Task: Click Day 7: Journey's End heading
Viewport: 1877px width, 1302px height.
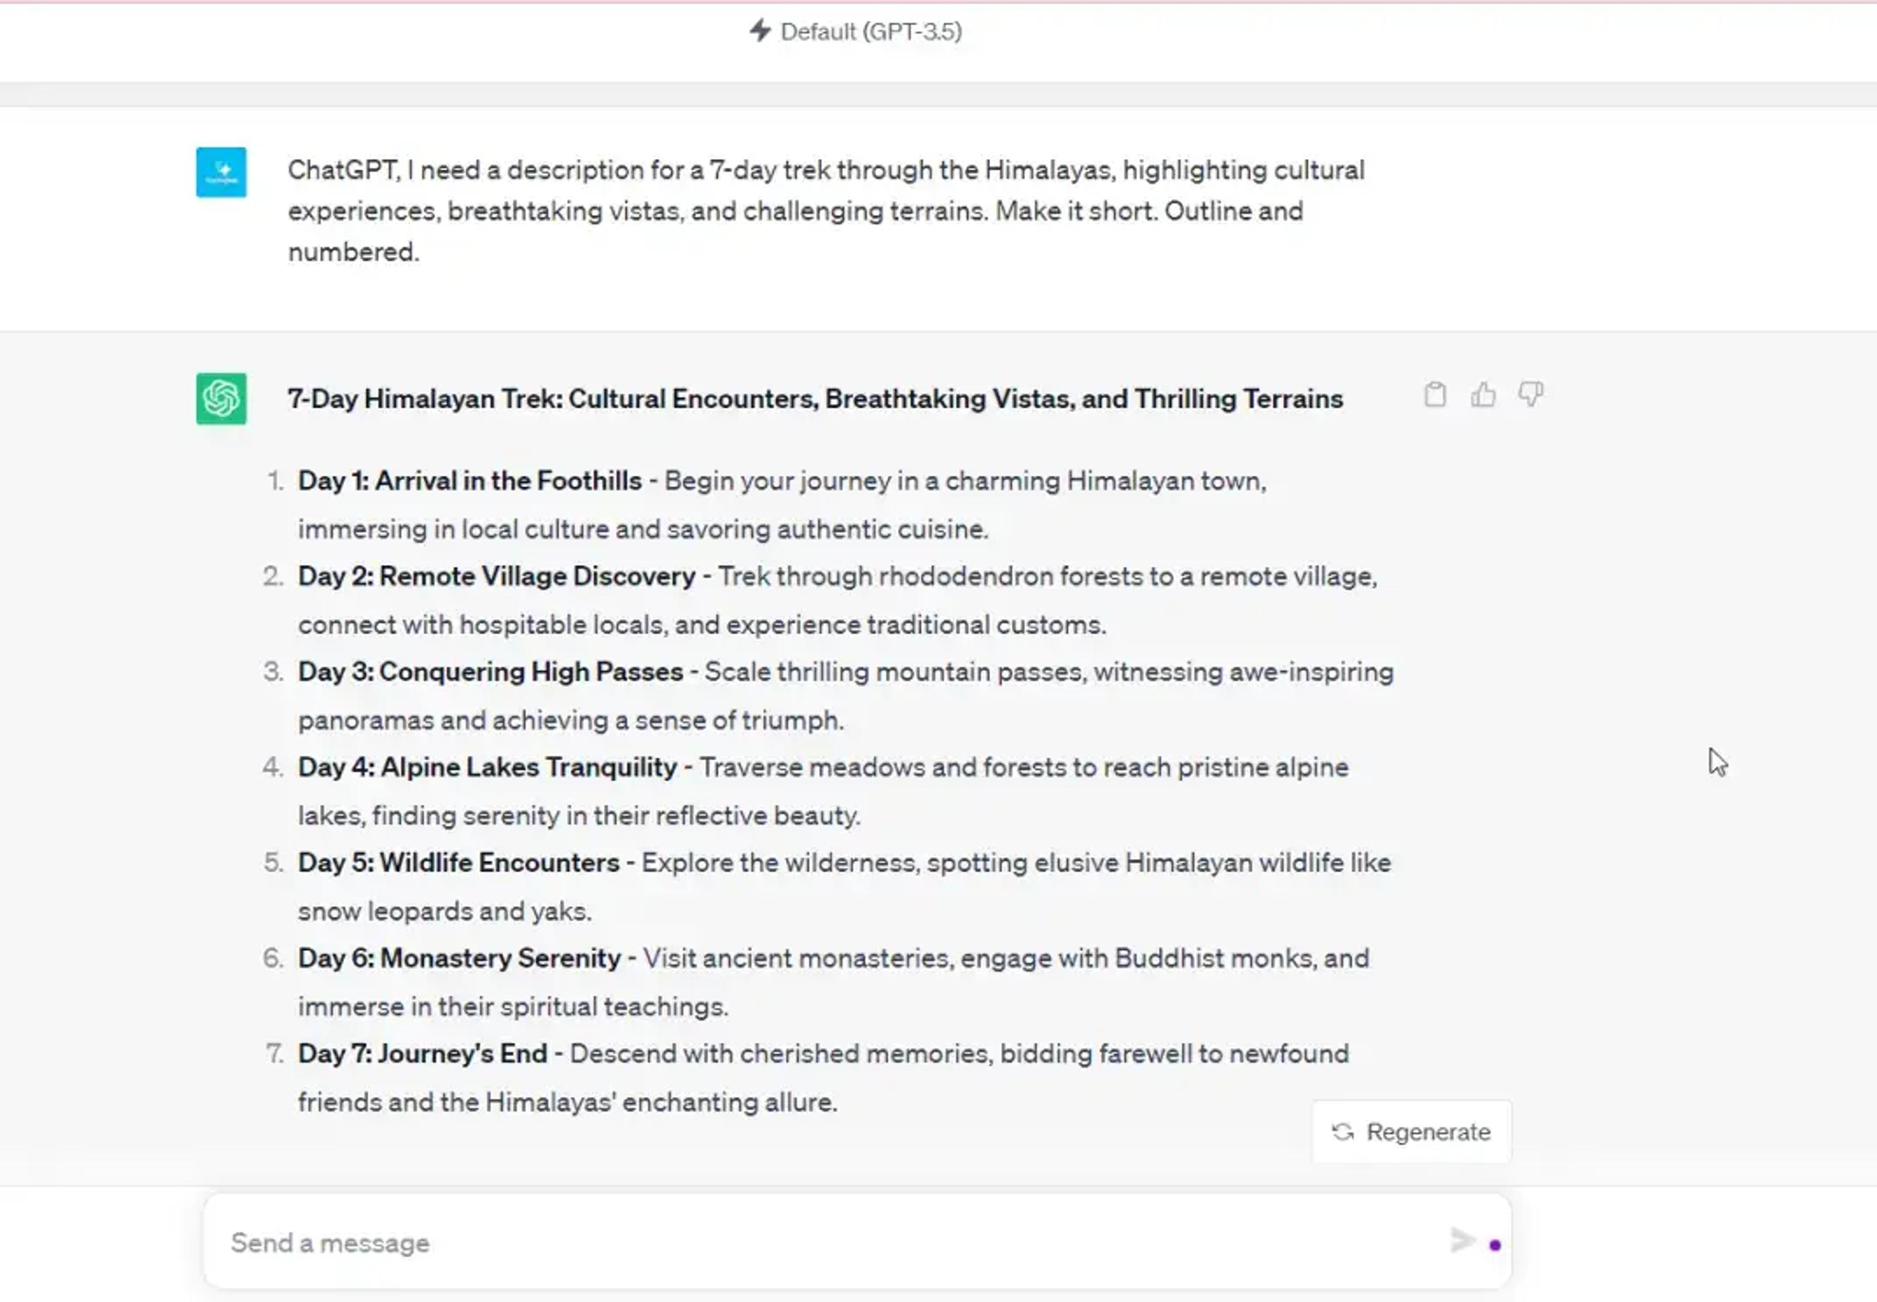Action: [423, 1054]
